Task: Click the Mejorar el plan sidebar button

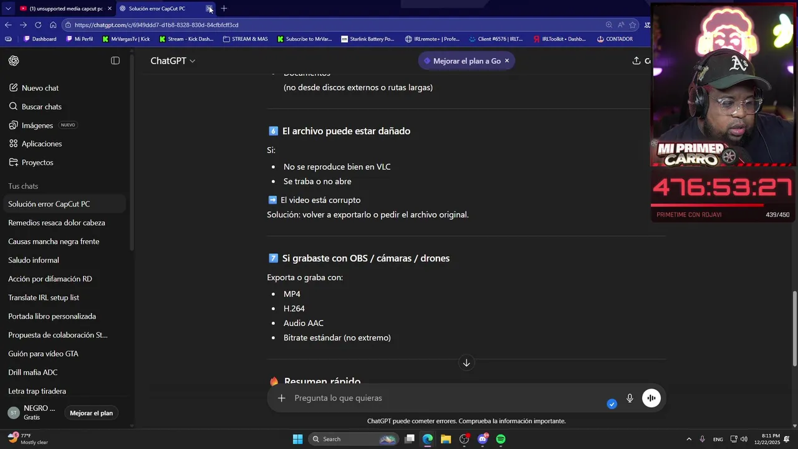Action: (x=91, y=413)
